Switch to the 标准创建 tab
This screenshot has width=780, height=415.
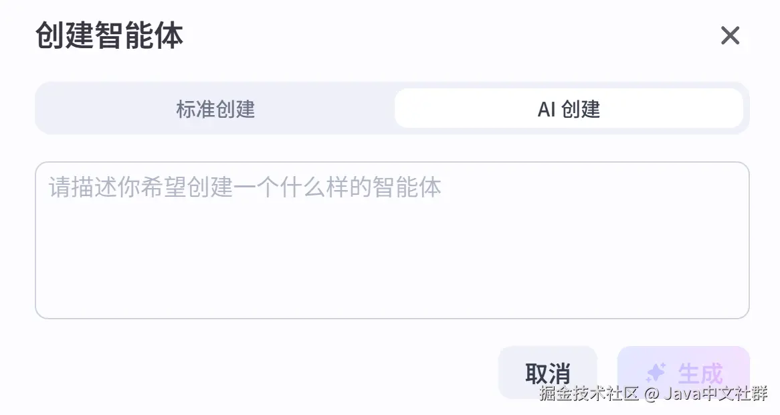215,108
